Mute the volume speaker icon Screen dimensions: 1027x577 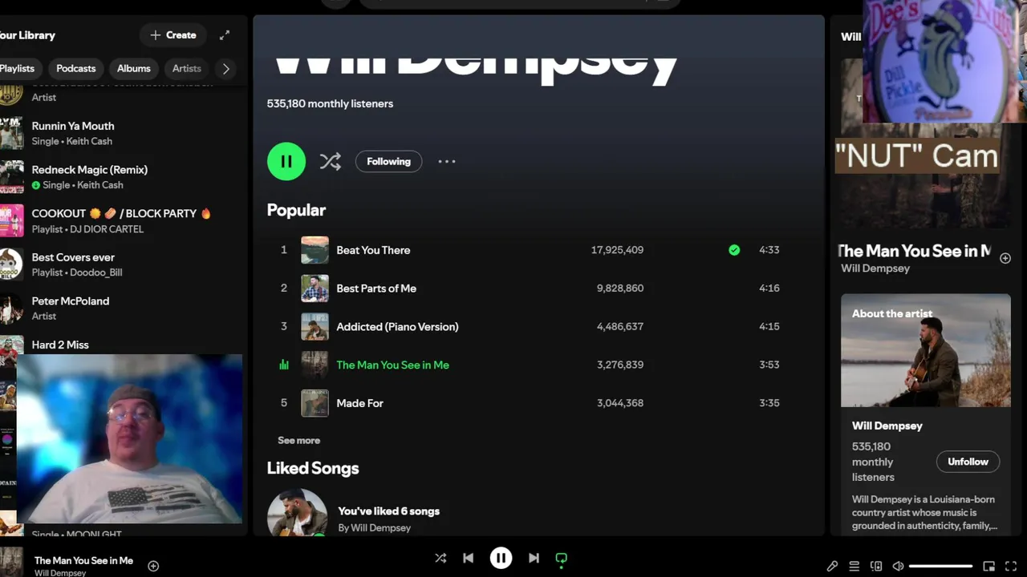898,566
